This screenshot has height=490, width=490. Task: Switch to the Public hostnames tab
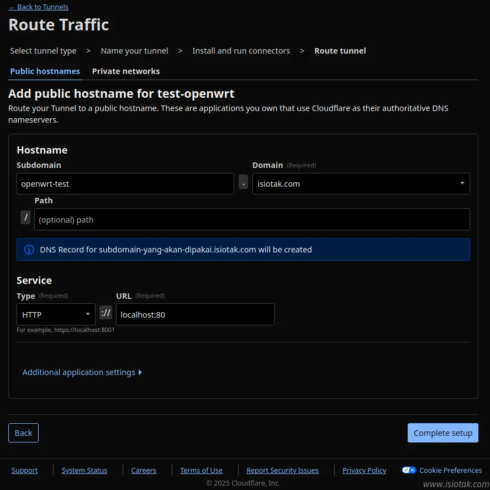(x=45, y=71)
